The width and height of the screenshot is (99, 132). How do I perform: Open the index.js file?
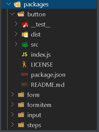pyautogui.click(x=41, y=55)
